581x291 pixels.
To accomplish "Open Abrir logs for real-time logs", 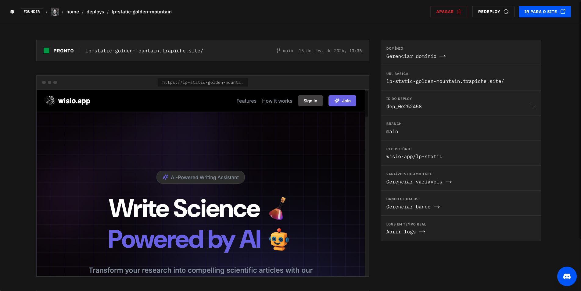I will coord(405,232).
